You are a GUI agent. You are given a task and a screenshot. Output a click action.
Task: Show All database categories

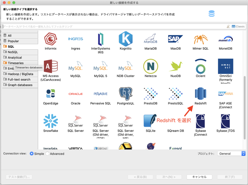20,35
